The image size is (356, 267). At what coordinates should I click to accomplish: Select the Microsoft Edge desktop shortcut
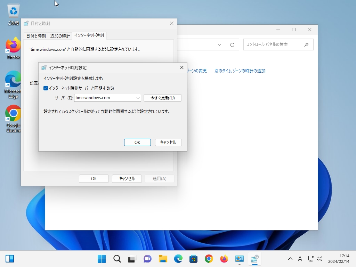coord(13,84)
